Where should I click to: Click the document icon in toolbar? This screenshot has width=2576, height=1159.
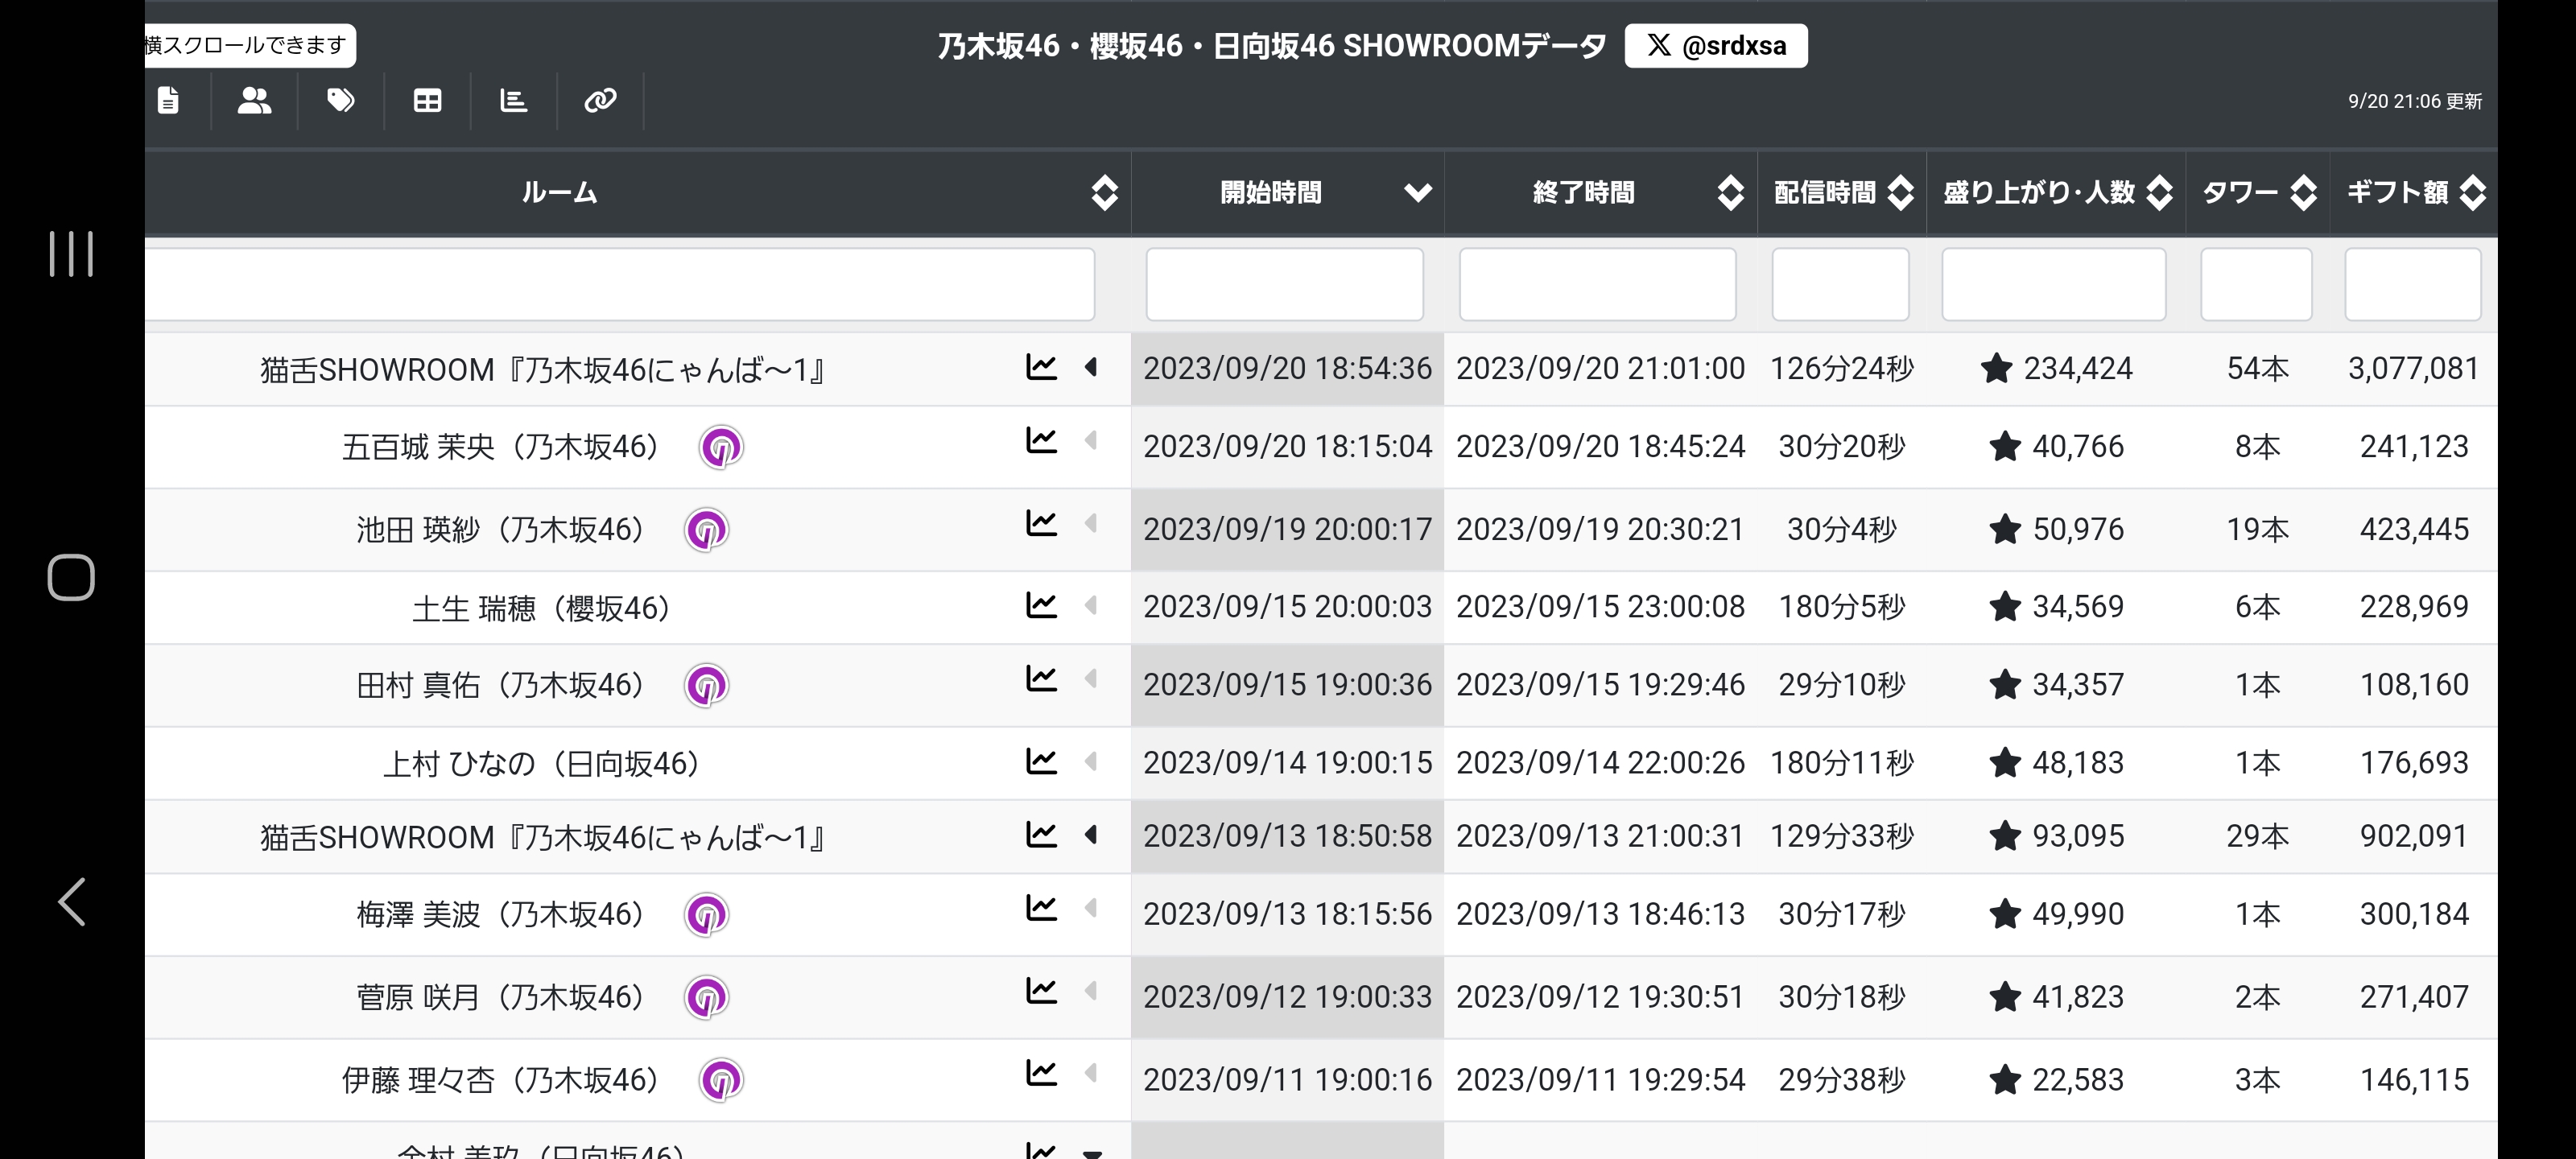click(x=168, y=100)
